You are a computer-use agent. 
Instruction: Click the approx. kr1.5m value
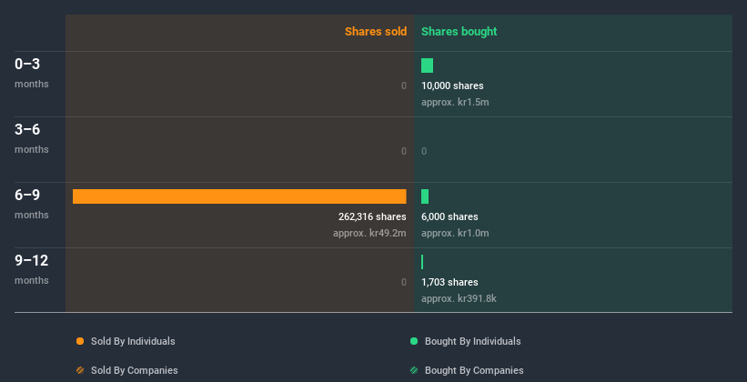[455, 102]
